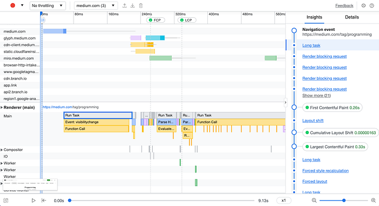Click the help question mark icon

pos(372,5)
